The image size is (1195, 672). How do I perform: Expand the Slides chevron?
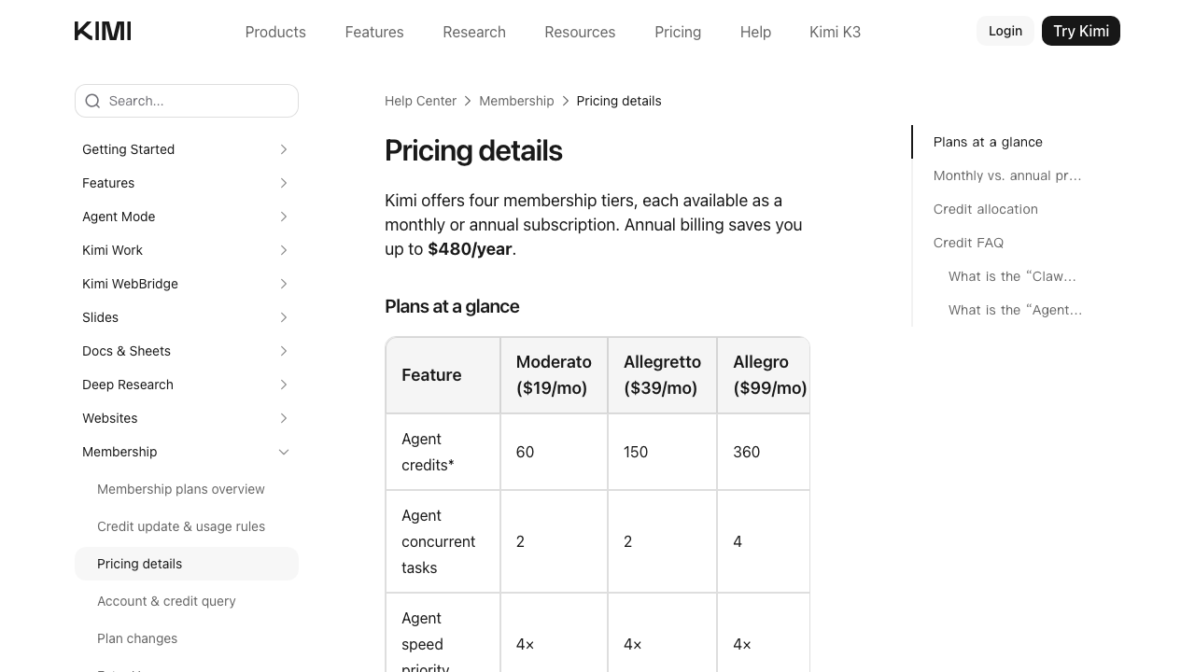(x=284, y=317)
